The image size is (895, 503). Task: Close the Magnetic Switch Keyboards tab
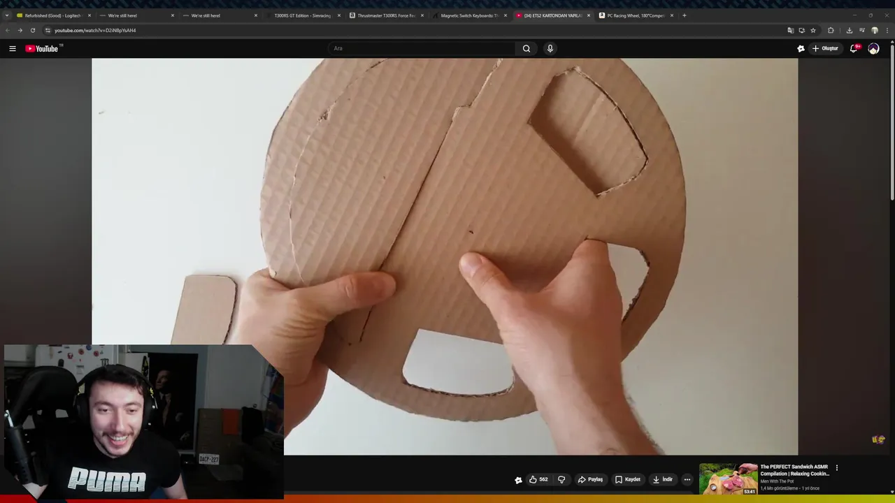coord(506,15)
